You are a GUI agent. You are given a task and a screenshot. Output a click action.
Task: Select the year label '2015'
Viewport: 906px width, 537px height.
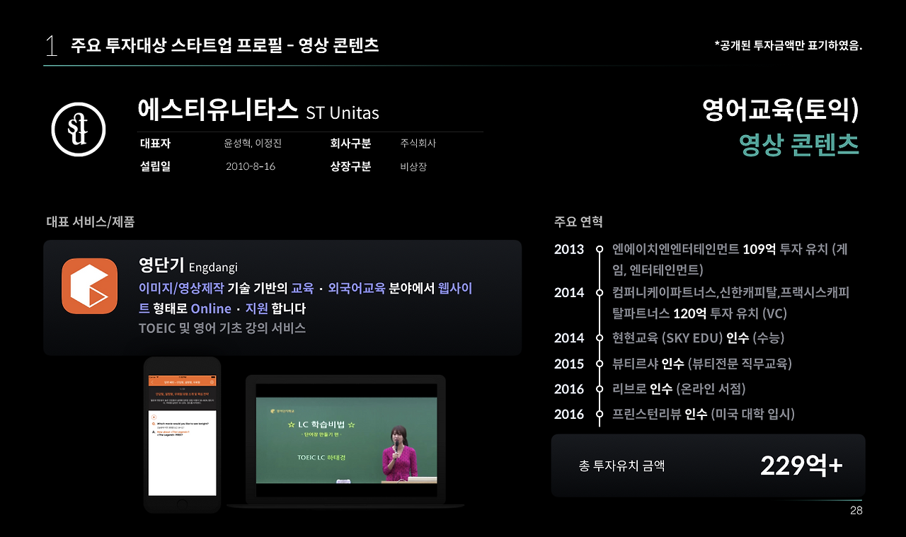click(569, 364)
